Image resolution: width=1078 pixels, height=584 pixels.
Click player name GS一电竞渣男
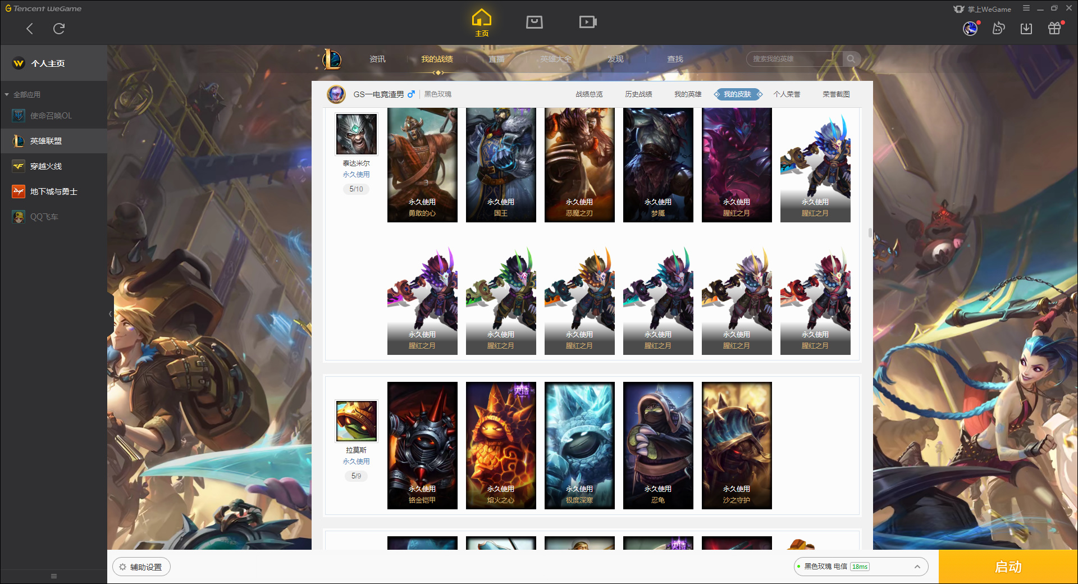[378, 94]
